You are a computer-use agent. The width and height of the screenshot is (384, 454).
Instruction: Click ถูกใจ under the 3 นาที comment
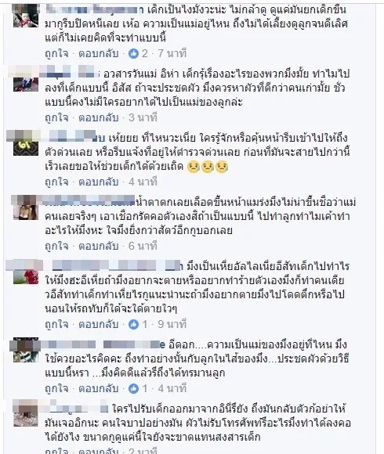[56, 118]
